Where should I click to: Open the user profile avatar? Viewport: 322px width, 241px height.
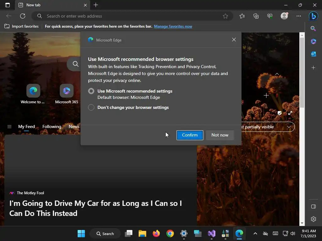tap(284, 16)
